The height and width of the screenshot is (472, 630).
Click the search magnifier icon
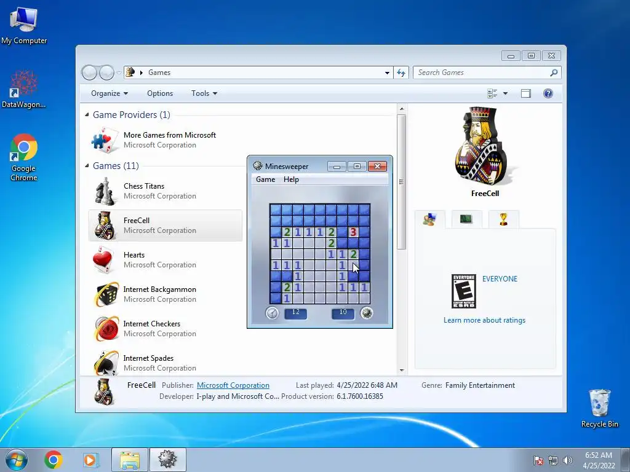554,73
